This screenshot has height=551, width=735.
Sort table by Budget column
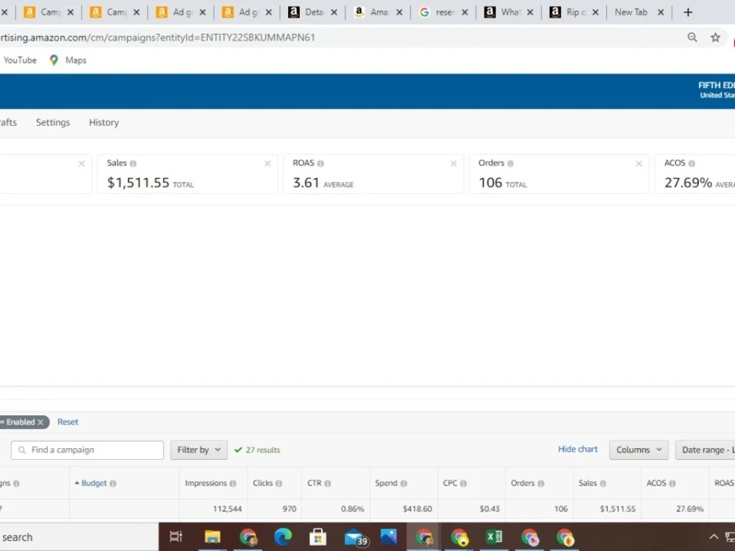94,483
